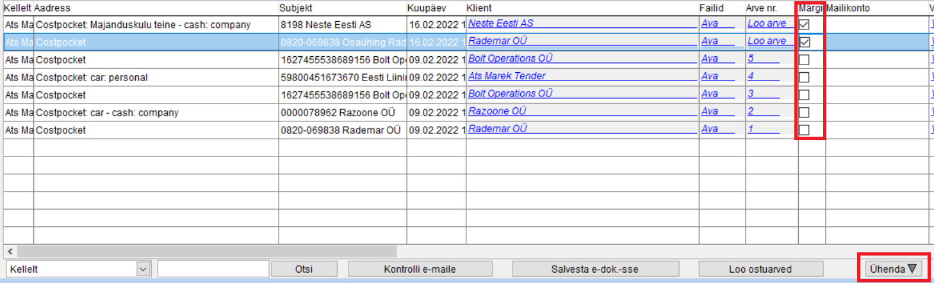Image resolution: width=934 pixels, height=283 pixels.
Task: Open invoice number 2 link
Action: tap(751, 111)
